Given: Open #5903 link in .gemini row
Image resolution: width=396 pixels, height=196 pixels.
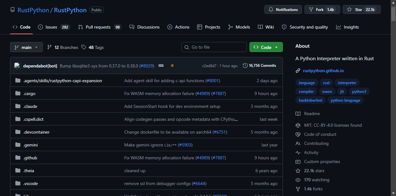Looking at the screenshot, I should (x=185, y=145).
